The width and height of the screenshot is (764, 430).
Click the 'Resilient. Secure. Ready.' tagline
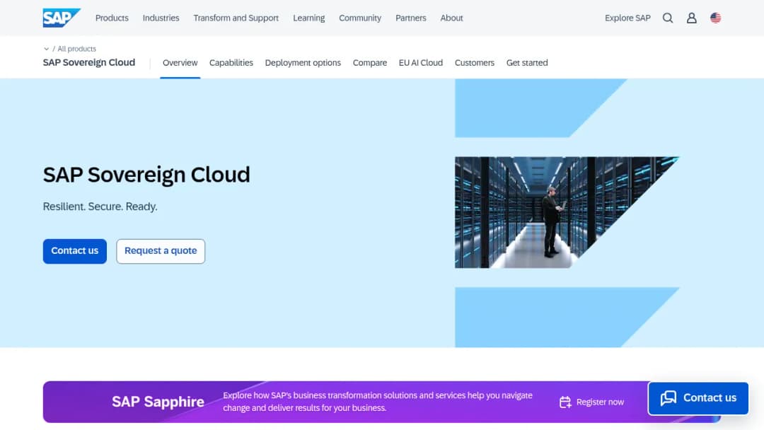pos(100,207)
